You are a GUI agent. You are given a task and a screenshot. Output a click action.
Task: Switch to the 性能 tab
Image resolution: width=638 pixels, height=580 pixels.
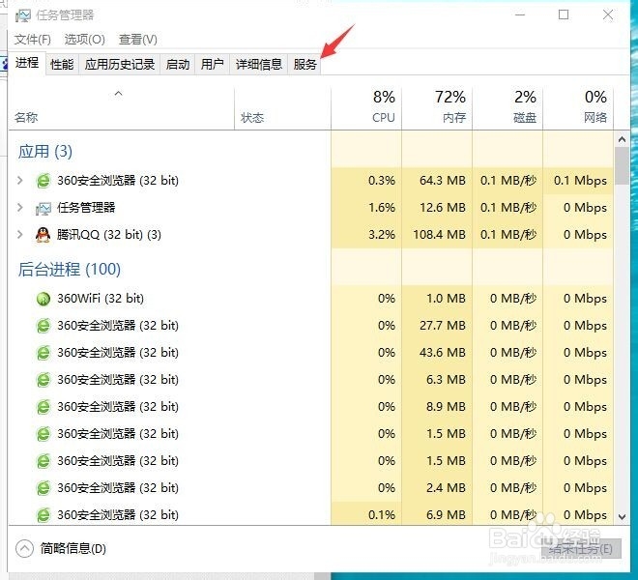click(x=62, y=65)
